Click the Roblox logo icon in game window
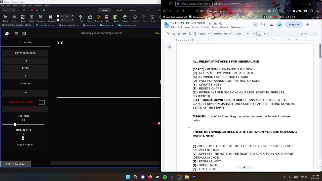The width and height of the screenshot is (322, 181). point(7,34)
